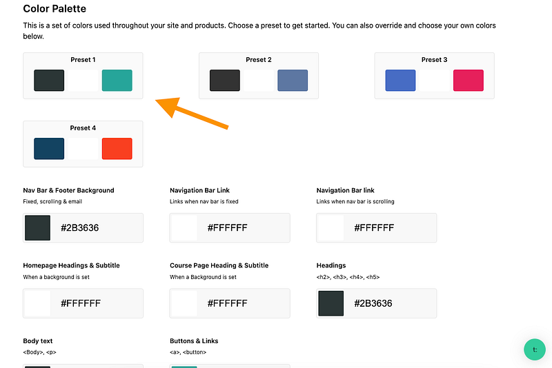Apply the Preset 3 color palette
Screen dimensions: 552x368
[434, 61]
